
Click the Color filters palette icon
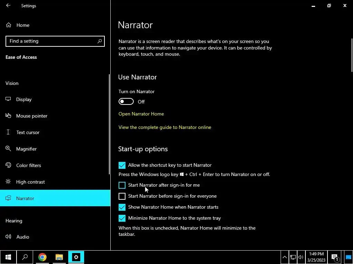coord(8,165)
